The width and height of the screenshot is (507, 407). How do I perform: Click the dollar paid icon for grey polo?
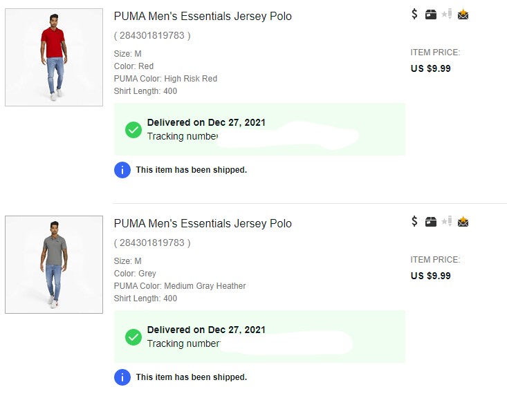pyautogui.click(x=414, y=221)
